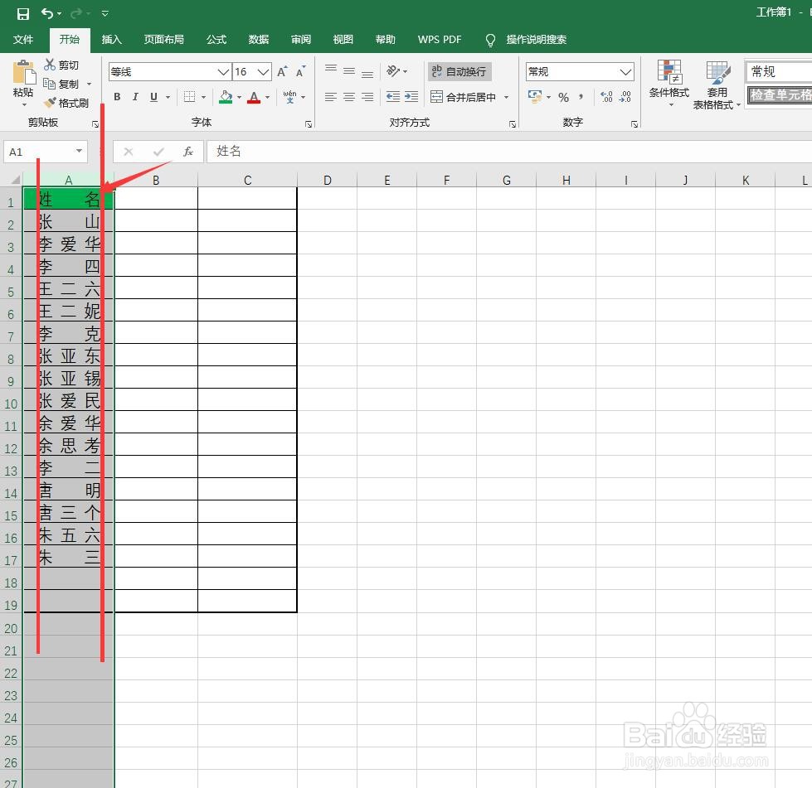Toggle bold B formatting
Screen dimensions: 812x788
(118, 97)
